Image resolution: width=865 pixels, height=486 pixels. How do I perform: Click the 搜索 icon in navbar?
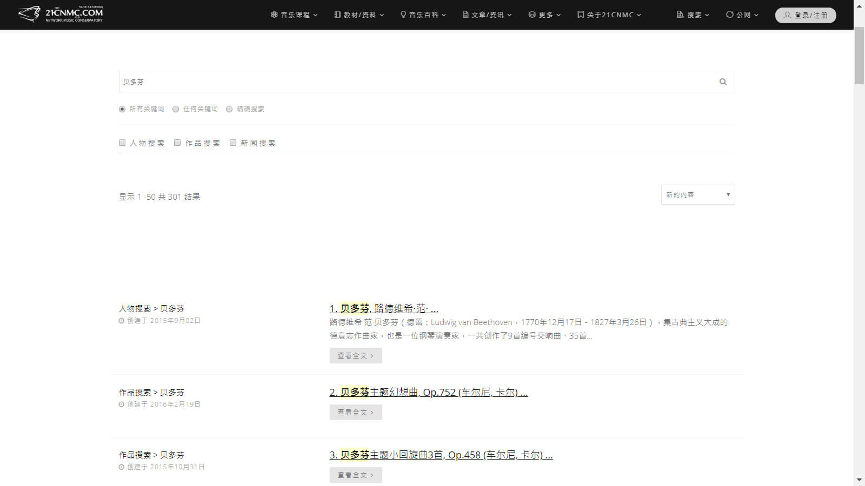680,15
